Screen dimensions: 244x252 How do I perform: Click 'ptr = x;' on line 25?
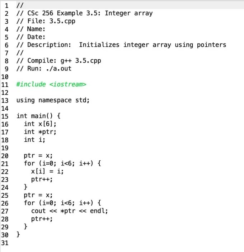coord(38,195)
